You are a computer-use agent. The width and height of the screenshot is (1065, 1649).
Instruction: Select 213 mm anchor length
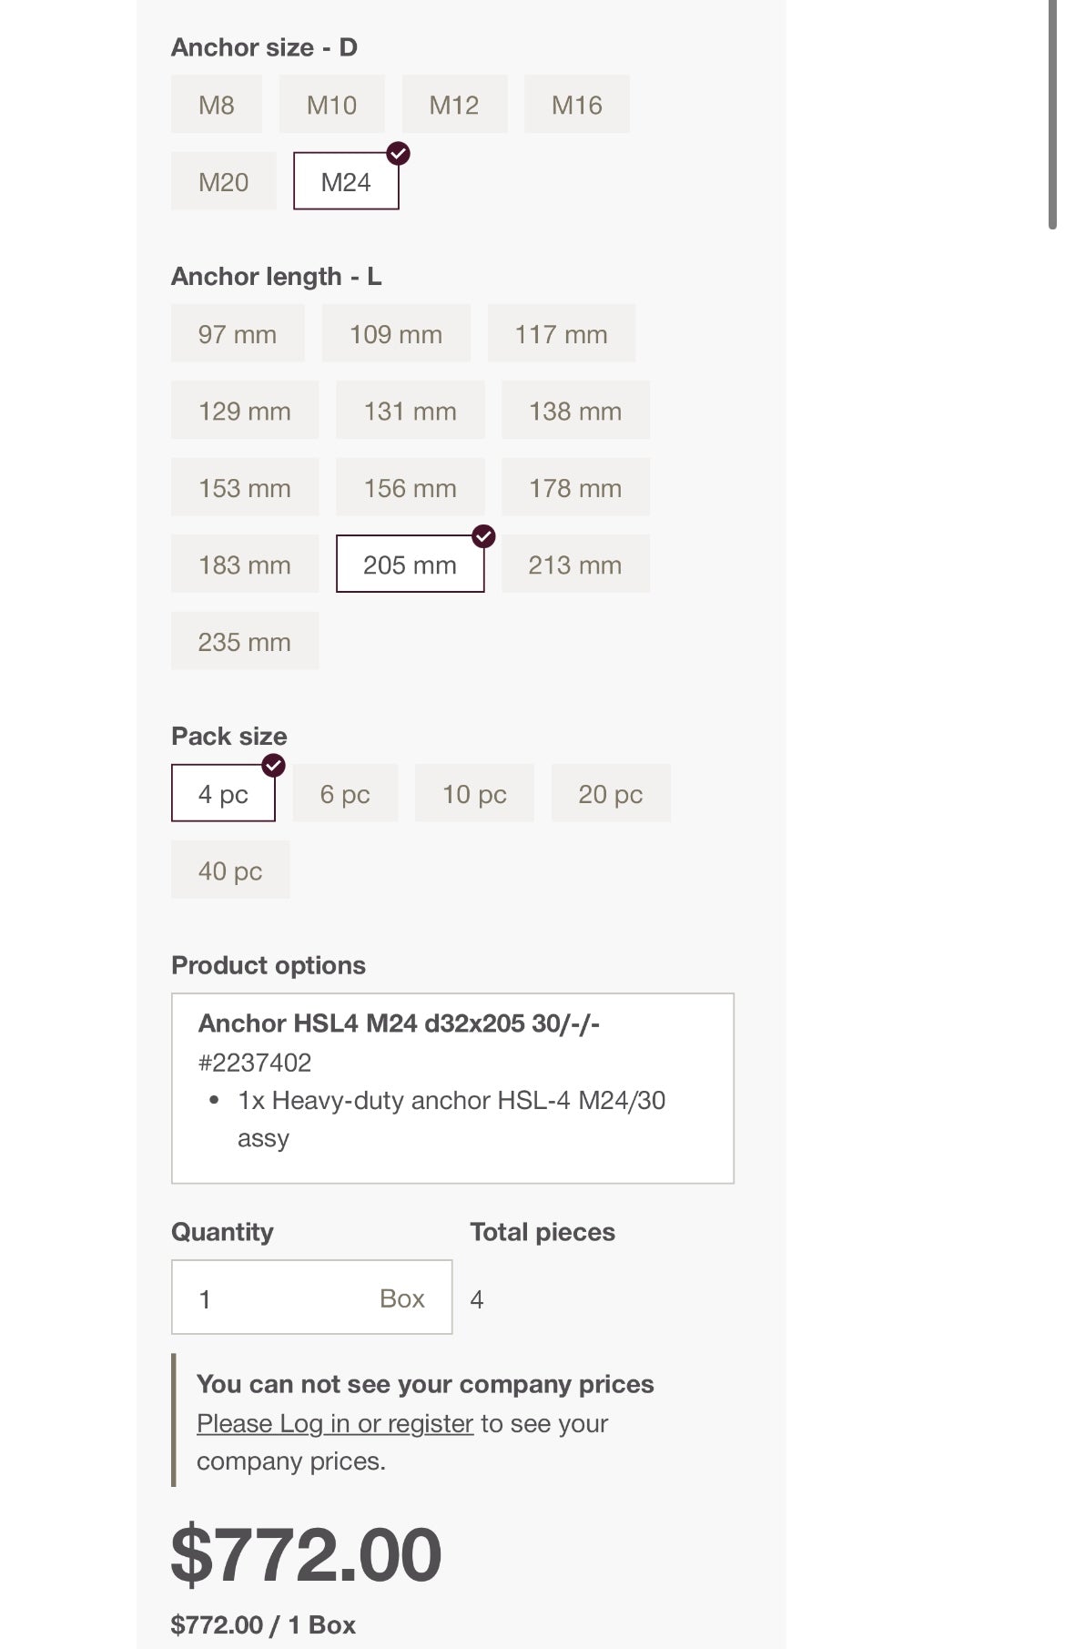pyautogui.click(x=575, y=565)
